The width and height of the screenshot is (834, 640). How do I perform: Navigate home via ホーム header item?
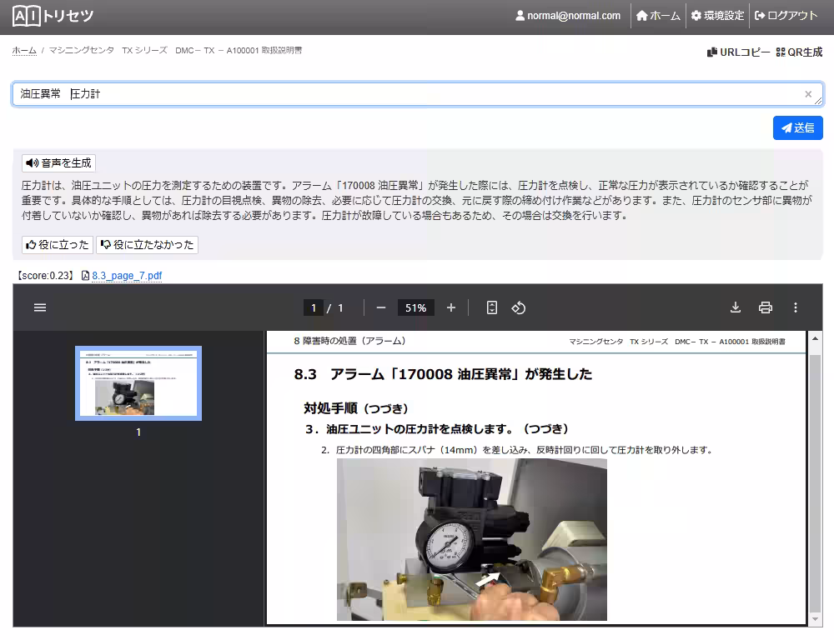click(659, 15)
